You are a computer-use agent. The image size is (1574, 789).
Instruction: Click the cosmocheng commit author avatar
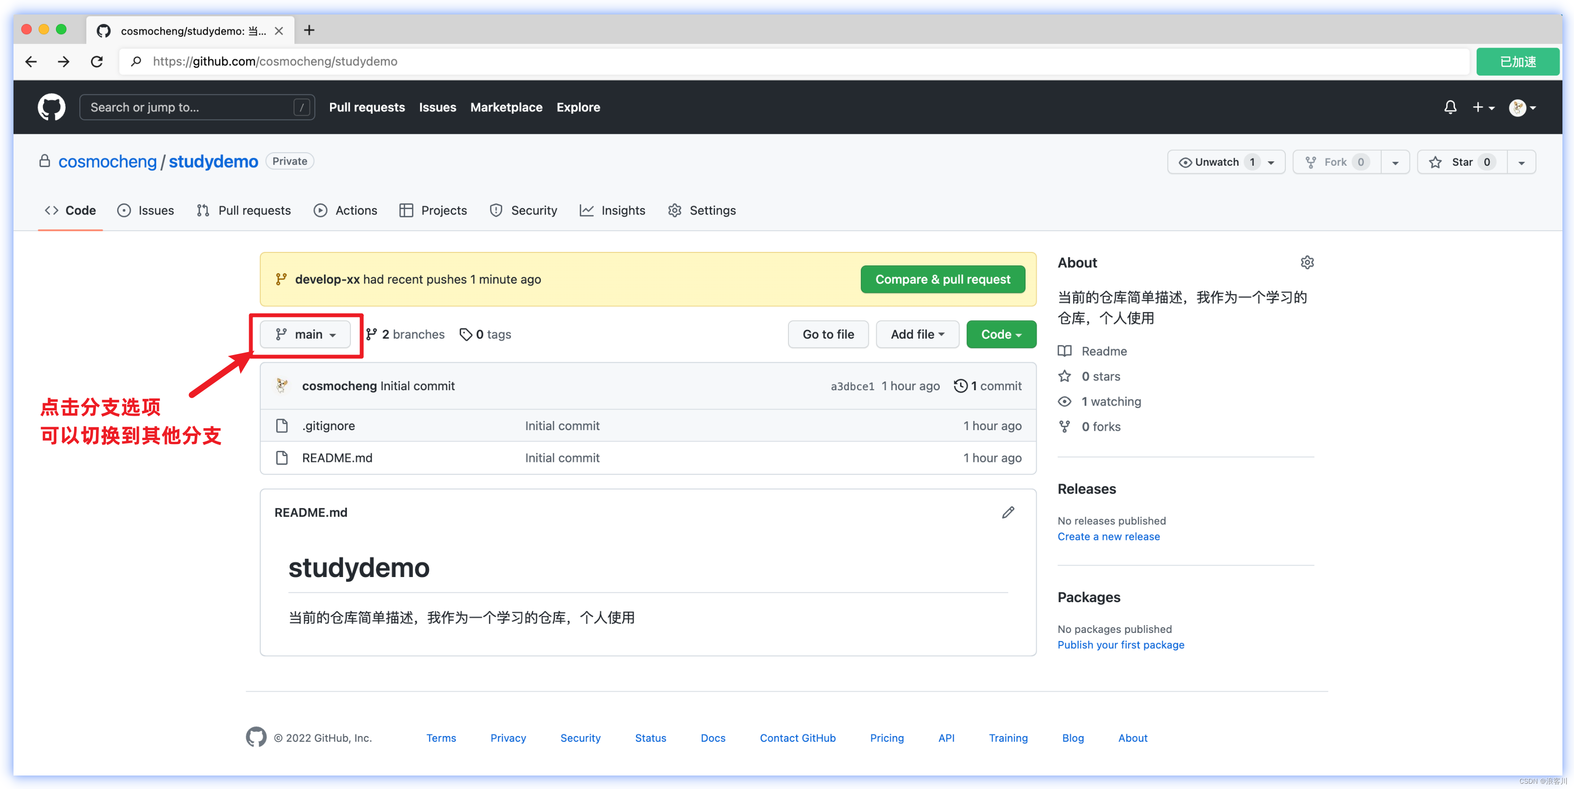(x=281, y=386)
